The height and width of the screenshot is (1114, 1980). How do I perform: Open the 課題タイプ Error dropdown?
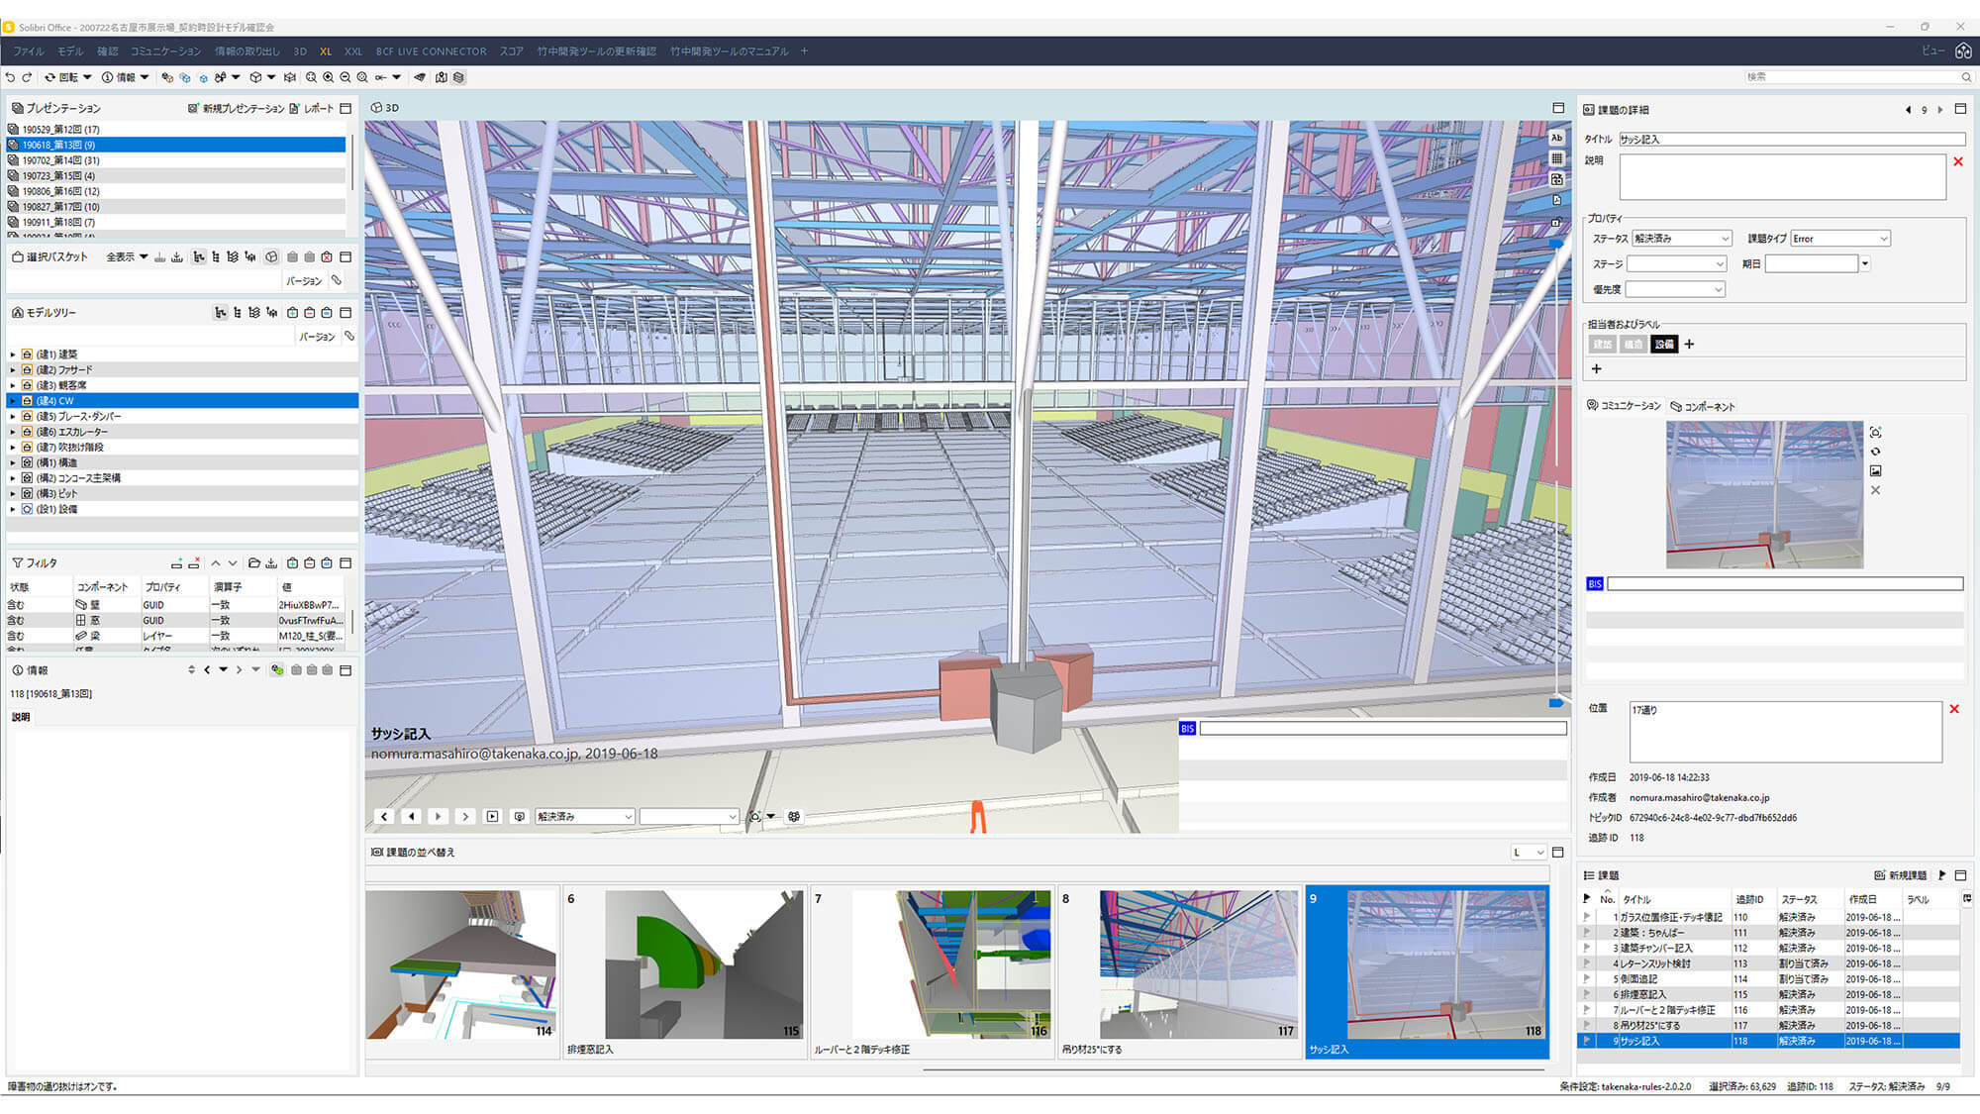(x=1839, y=239)
